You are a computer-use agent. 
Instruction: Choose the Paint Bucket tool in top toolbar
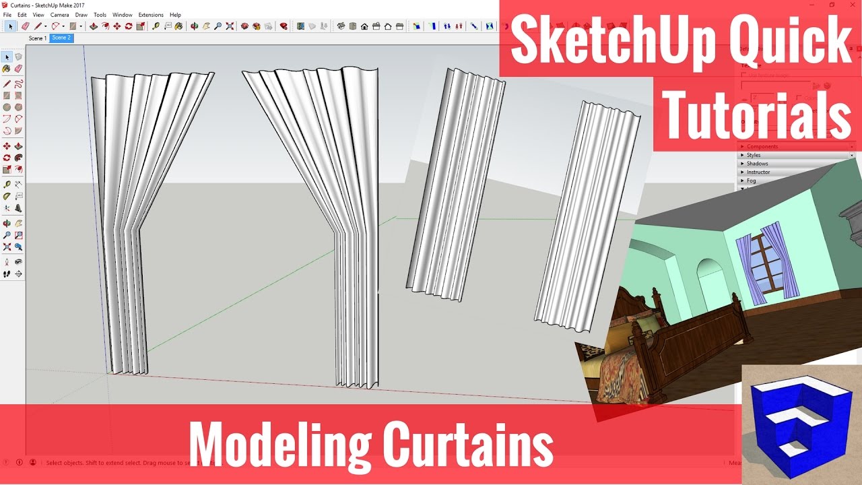tap(180, 26)
